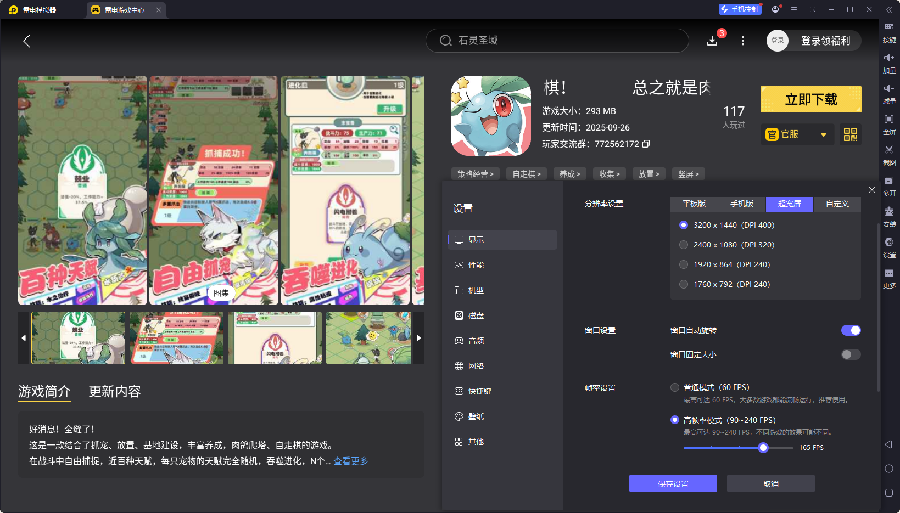Viewport: 900px width, 513px height.
Task: Click the right arrow of the thumbnail carousel
Action: (418, 338)
